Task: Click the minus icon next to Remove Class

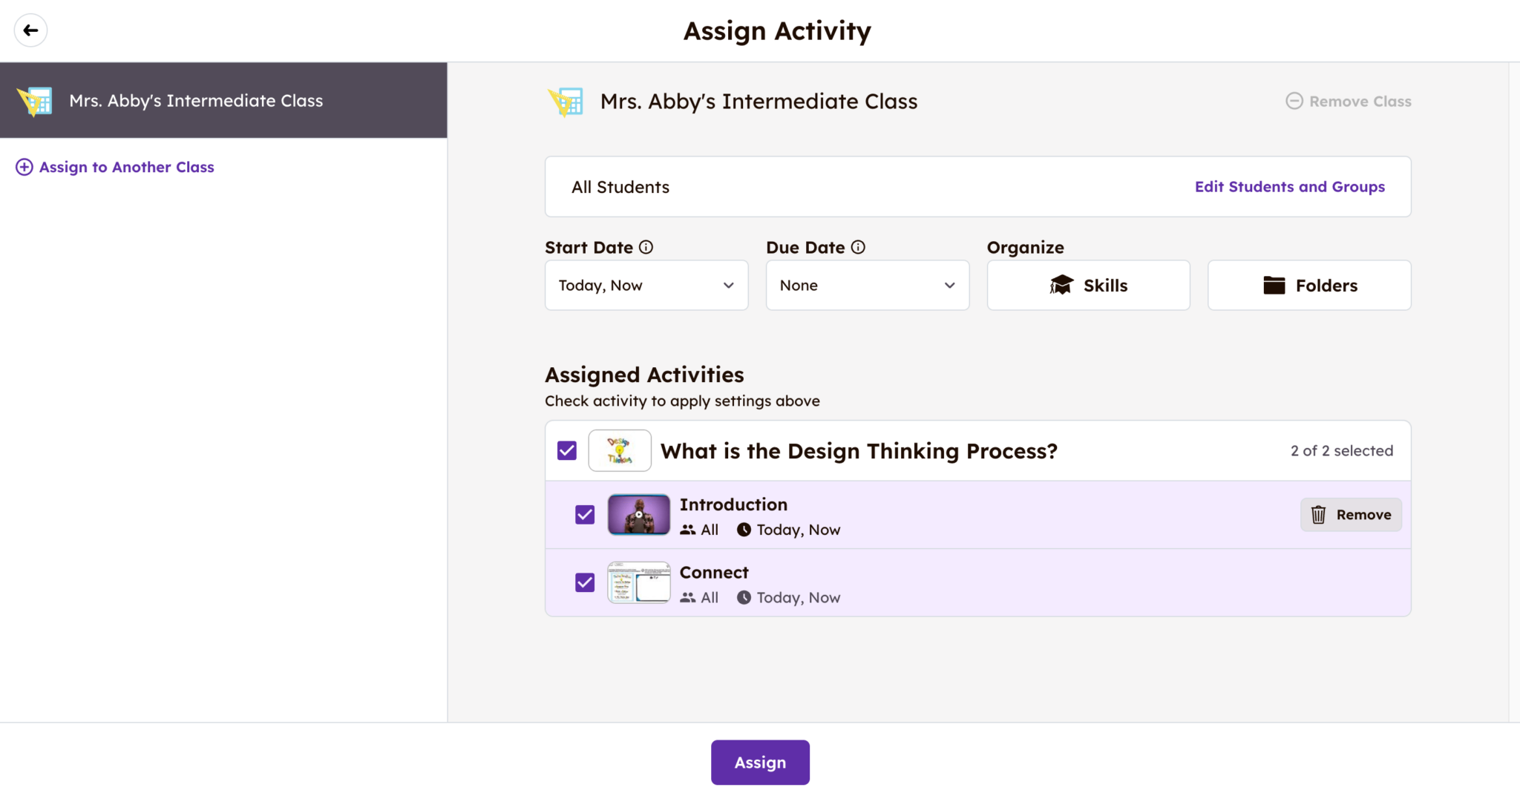Action: coord(1295,101)
